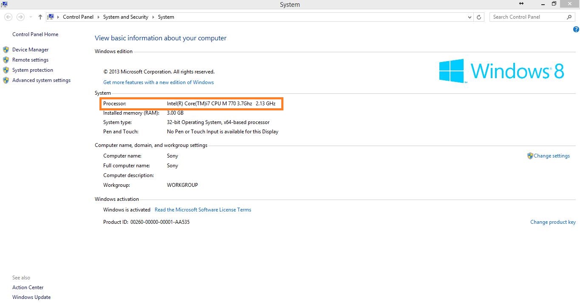Navigate to System and Security via breadcrumb
Viewport: 580px width, 307px height.
125,17
